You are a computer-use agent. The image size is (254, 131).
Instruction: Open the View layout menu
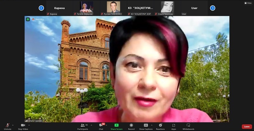tap(248, 3)
